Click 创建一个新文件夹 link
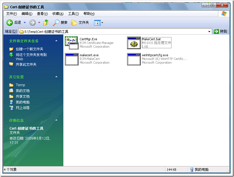Image resolution: width=234 pixels, height=177 pixels. [x=29, y=49]
